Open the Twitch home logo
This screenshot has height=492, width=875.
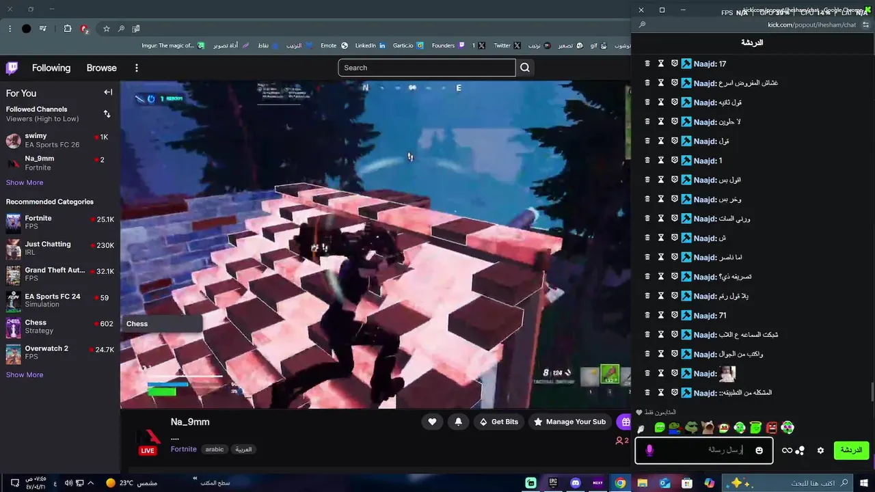click(12, 68)
